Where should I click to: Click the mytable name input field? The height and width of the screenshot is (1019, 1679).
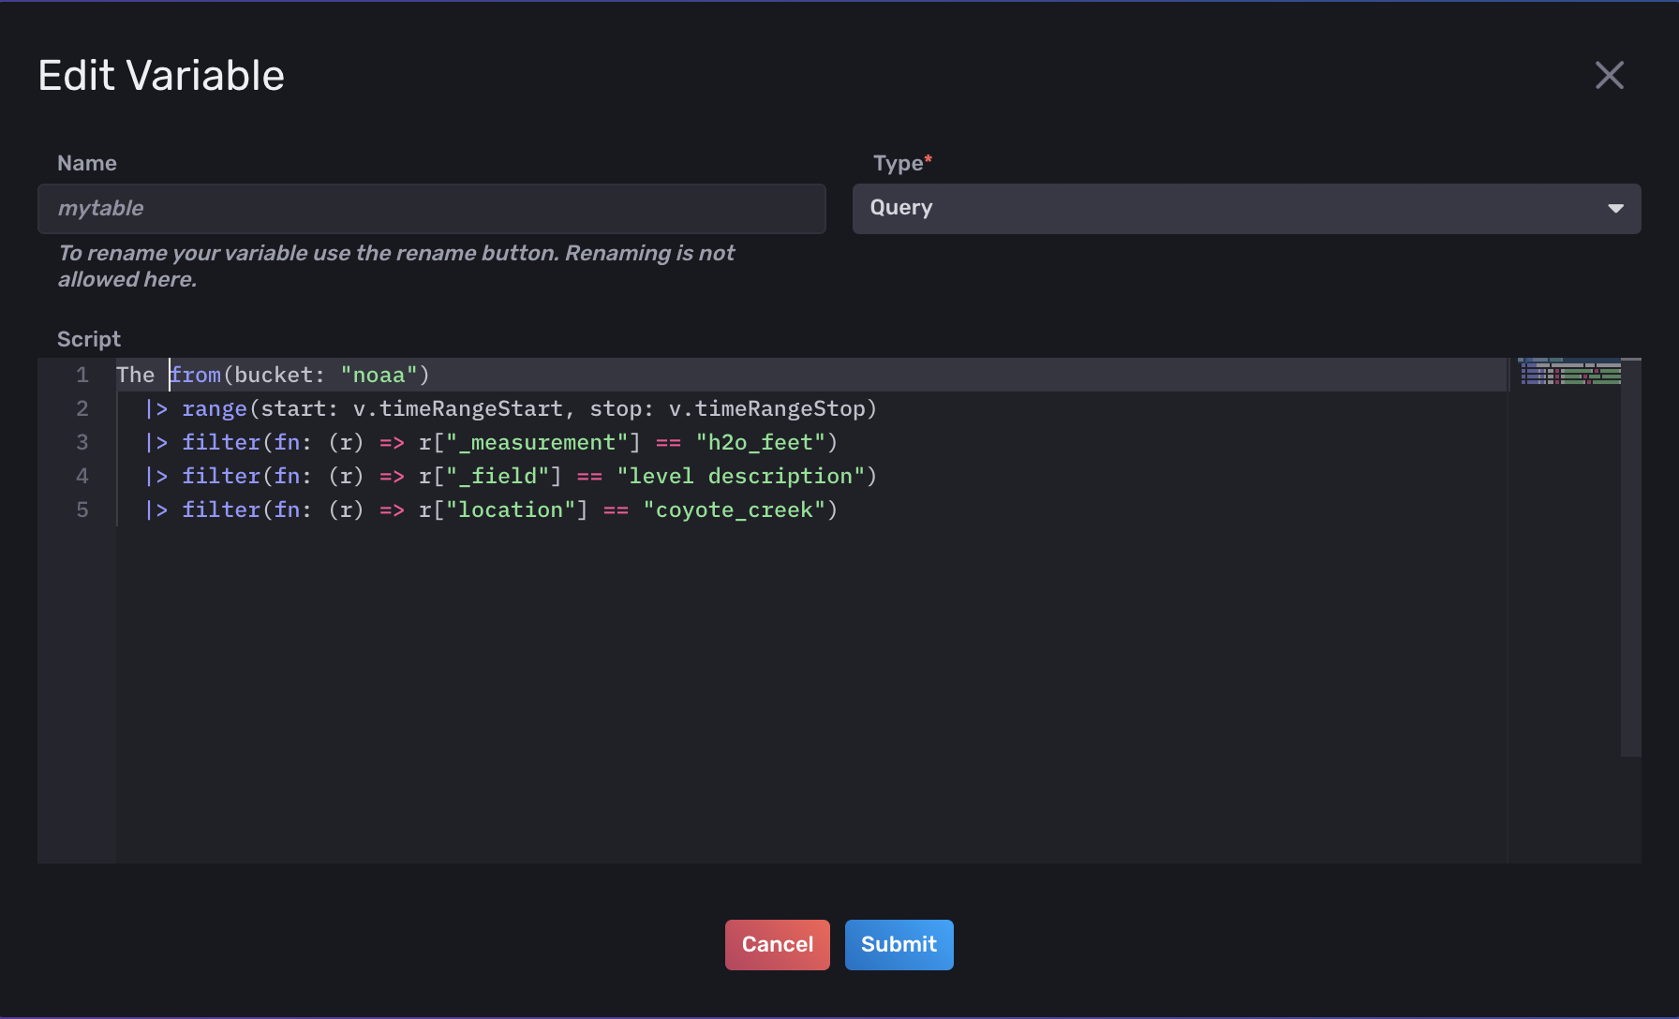(x=431, y=208)
